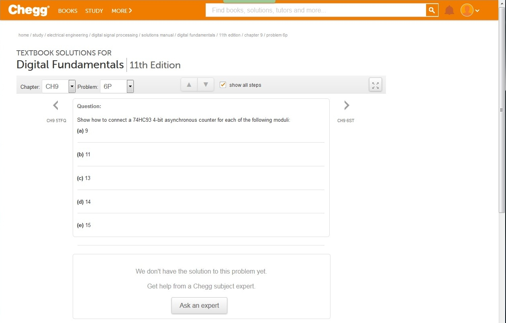Click the down arrow navigation control
506x323 pixels.
(206, 84)
